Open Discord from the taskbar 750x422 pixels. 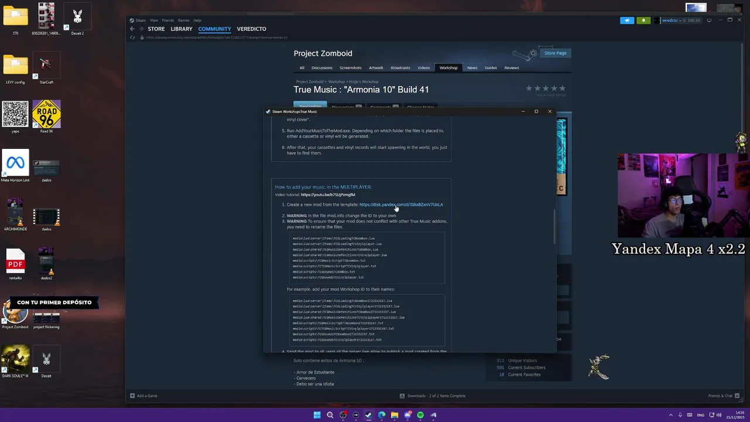(407, 415)
